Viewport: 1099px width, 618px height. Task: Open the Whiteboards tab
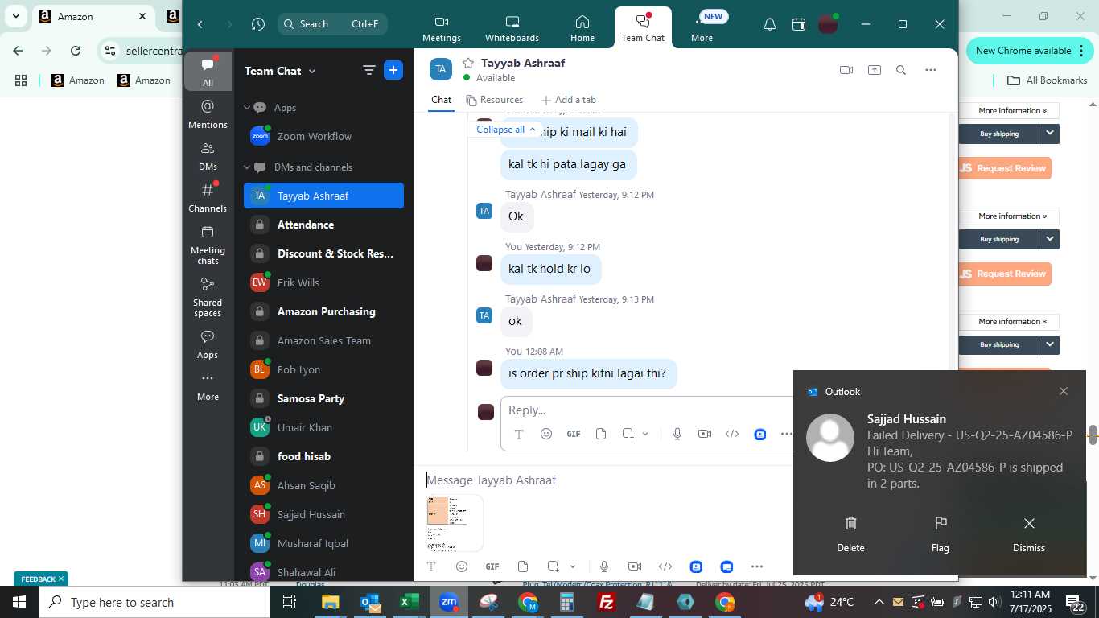tap(512, 29)
